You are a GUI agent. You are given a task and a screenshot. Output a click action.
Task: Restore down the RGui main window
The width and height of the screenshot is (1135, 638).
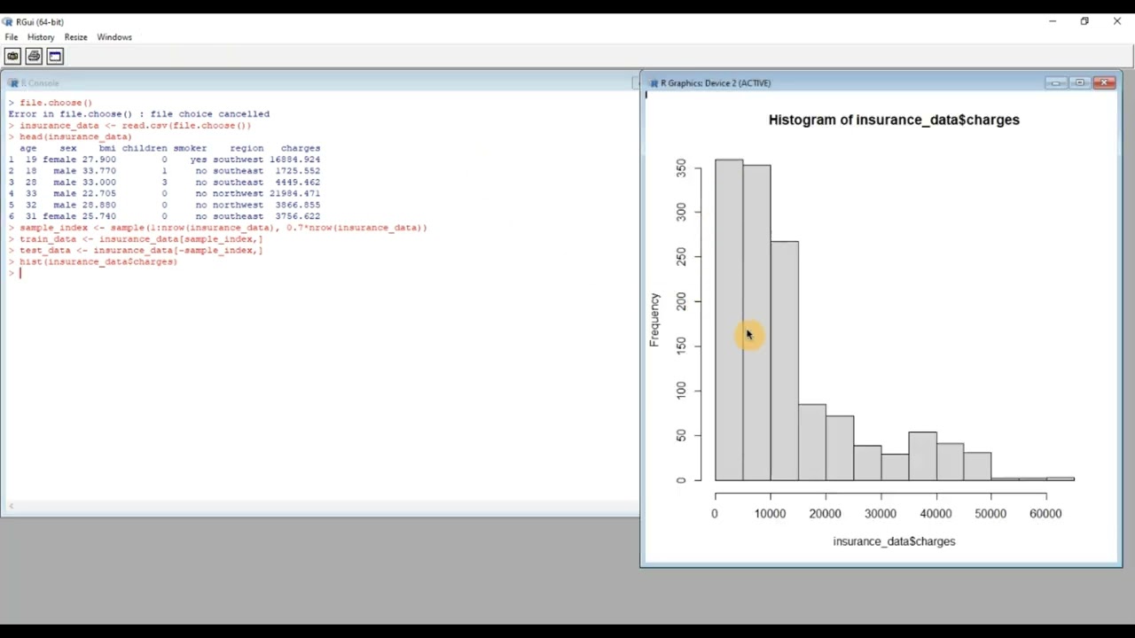coord(1084,21)
